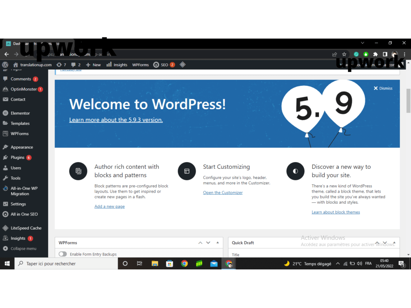Image resolution: width=411 pixels, height=308 pixels.
Task: Open the Contact sidebar item
Action: 24,99
